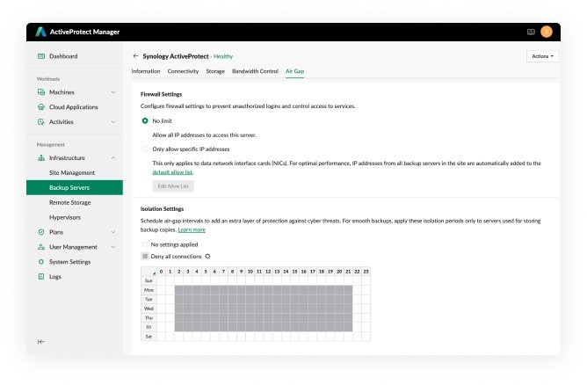Viewport: 587px width, 385px height.
Task: Open the orange user avatar menu
Action: (547, 32)
